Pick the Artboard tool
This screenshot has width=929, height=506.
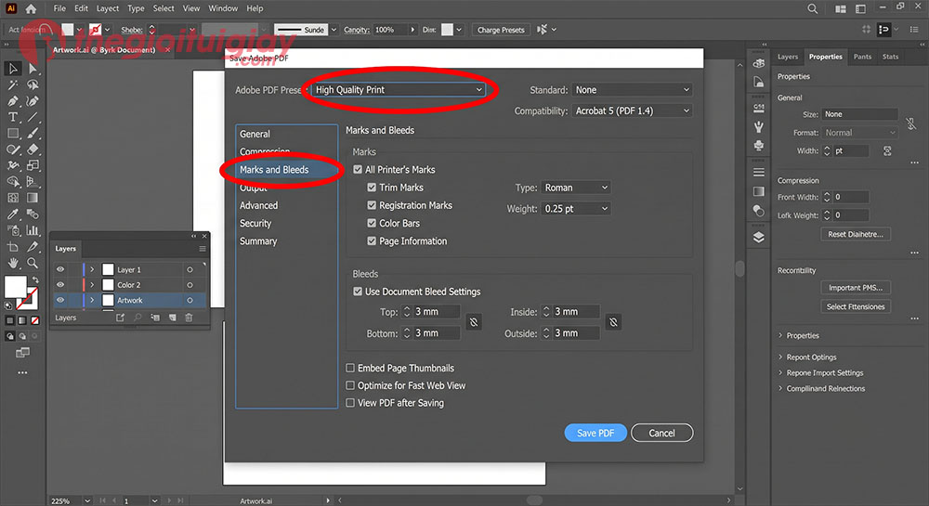(13, 246)
